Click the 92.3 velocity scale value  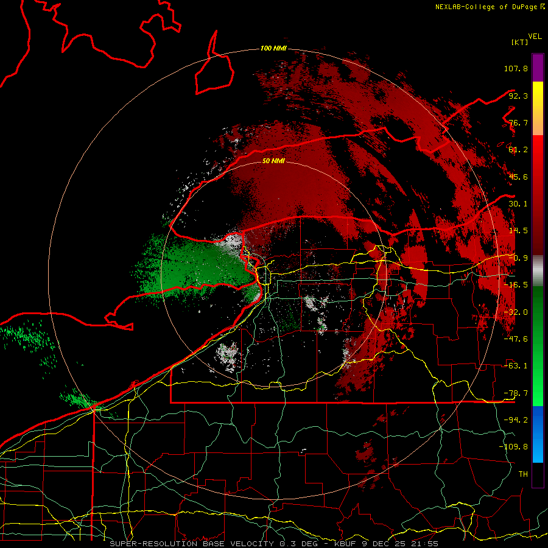[518, 96]
